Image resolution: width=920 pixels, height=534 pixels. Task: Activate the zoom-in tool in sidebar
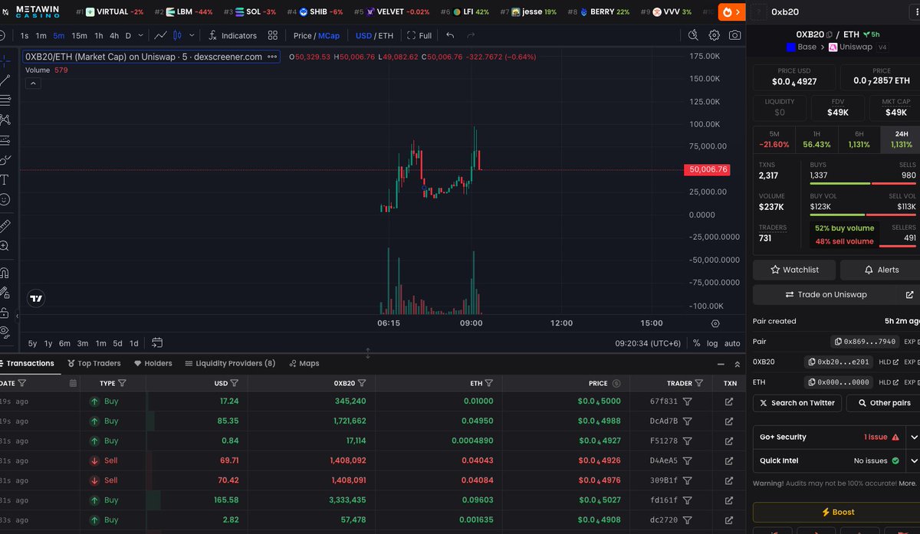5,246
